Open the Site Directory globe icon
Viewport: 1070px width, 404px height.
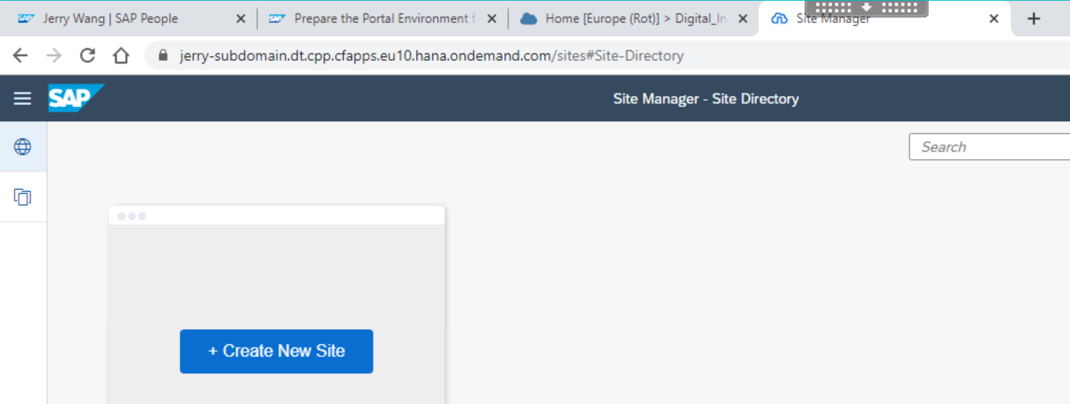[x=22, y=146]
